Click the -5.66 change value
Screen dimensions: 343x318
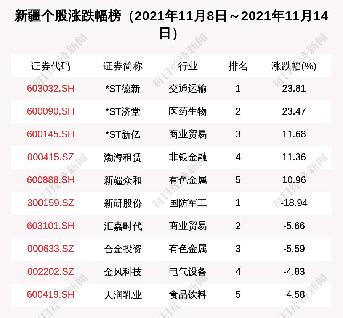(x=294, y=226)
